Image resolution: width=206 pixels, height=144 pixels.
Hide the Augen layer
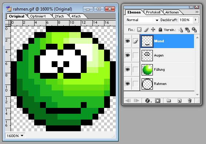[128, 55]
